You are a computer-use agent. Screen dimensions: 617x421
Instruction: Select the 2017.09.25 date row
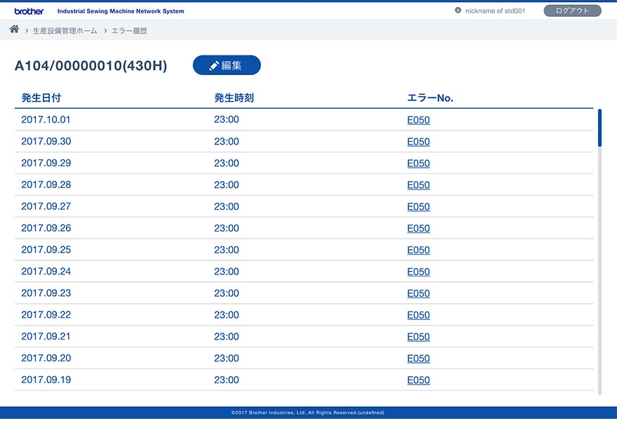click(46, 250)
